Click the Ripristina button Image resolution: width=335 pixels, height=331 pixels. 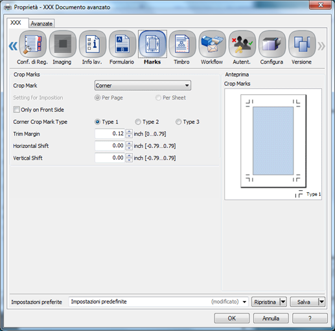(x=266, y=302)
